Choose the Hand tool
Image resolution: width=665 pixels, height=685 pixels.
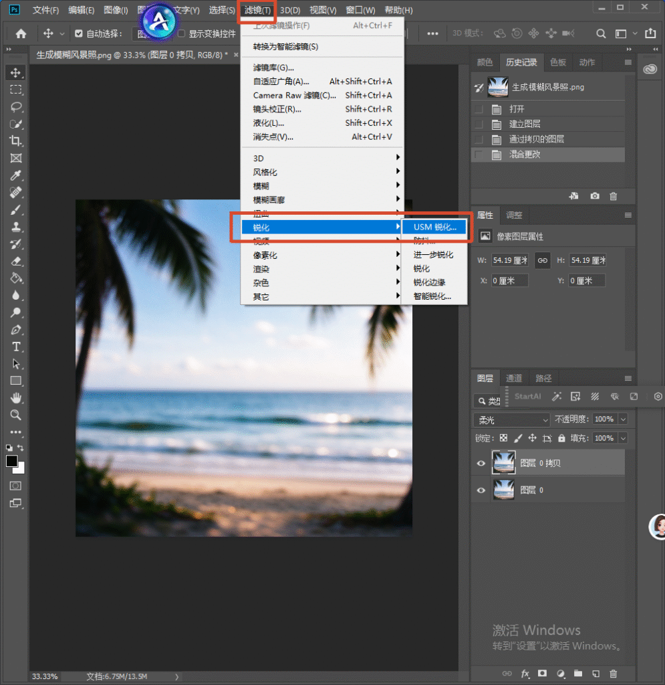(16, 398)
